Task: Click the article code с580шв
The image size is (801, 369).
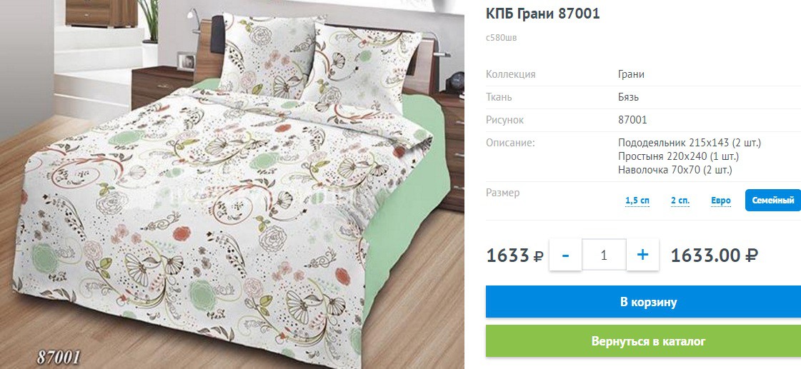Action: [x=501, y=37]
